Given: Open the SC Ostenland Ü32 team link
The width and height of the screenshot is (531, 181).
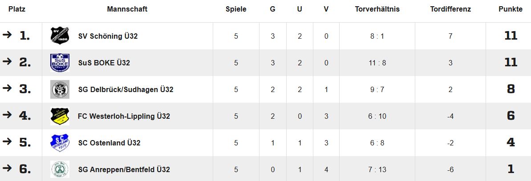Looking at the screenshot, I should (109, 143).
